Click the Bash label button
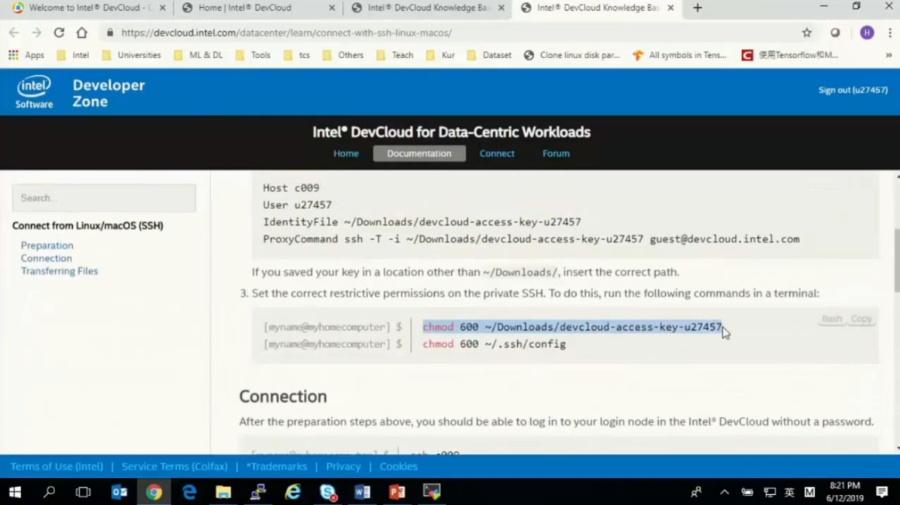 click(x=832, y=318)
